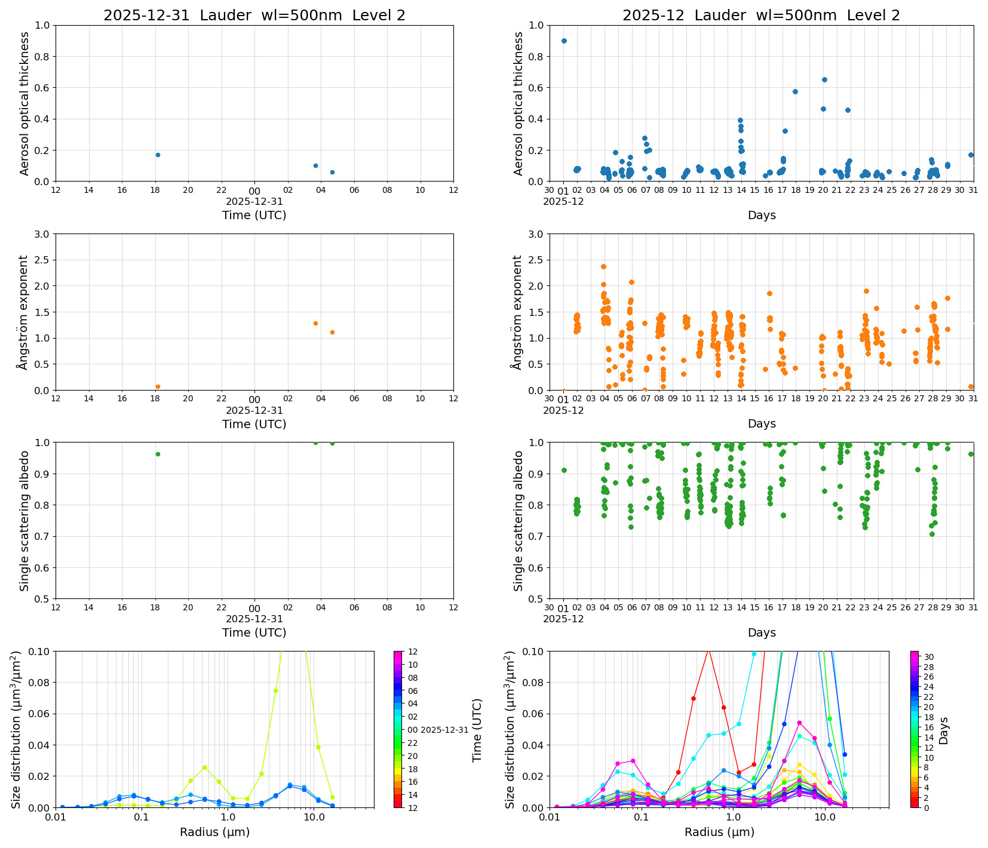Viewport: 988px width, 848px height.
Task: Select the isolated blue point at 18 UTC
Action: click(157, 154)
